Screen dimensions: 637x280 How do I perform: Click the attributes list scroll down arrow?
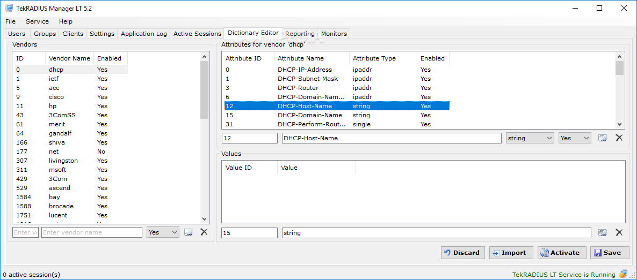pos(619,124)
